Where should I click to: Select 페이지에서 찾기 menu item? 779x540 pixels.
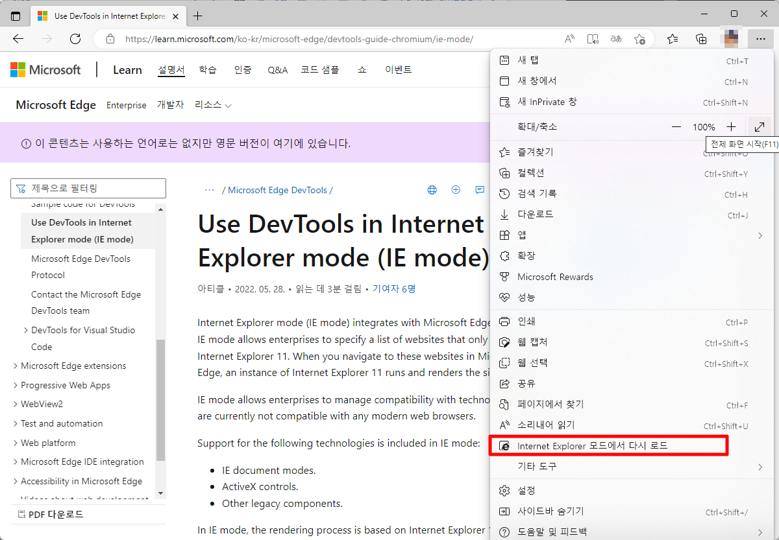[633, 405]
